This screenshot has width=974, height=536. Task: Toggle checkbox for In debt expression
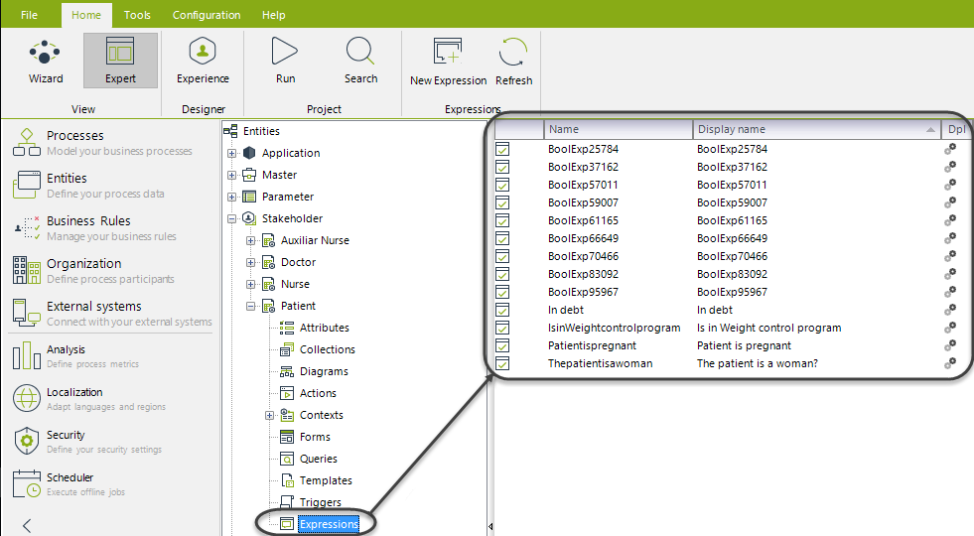pos(502,310)
